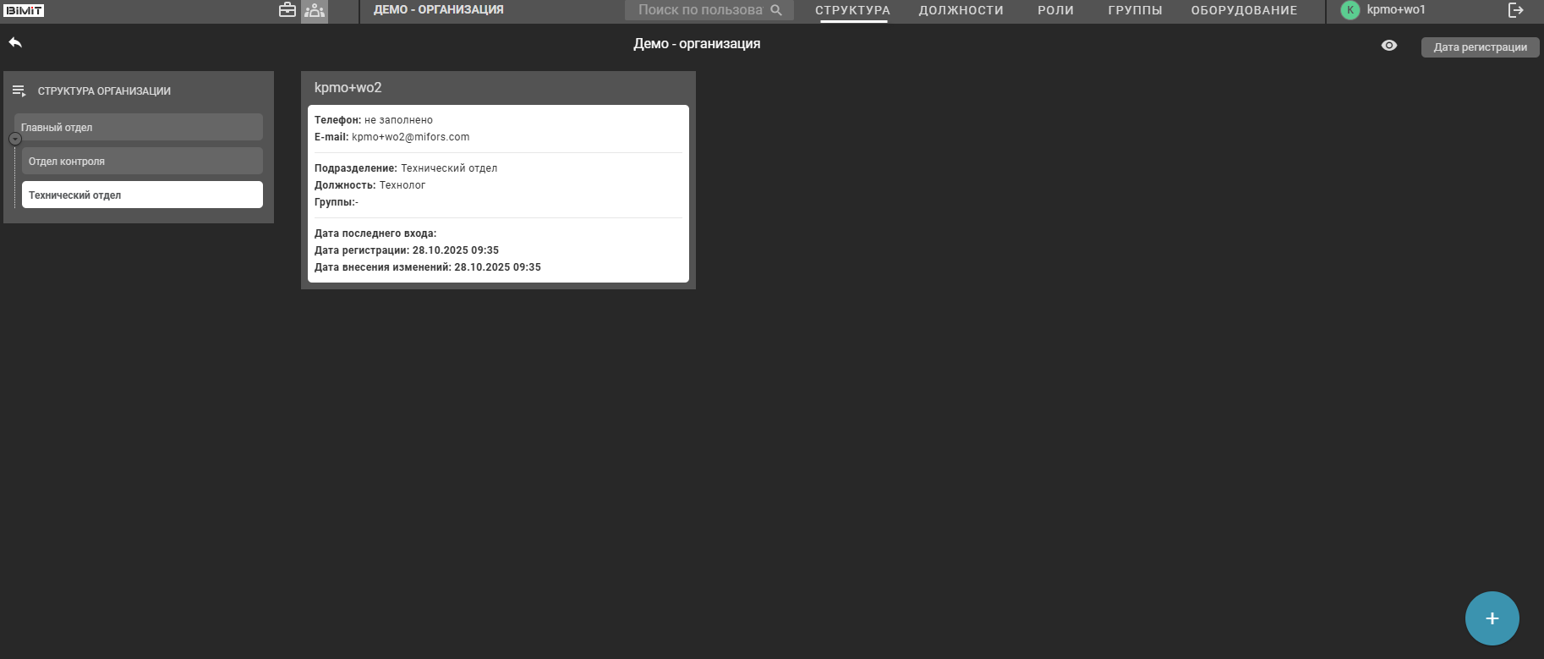Click the search magnifier icon

click(x=776, y=10)
